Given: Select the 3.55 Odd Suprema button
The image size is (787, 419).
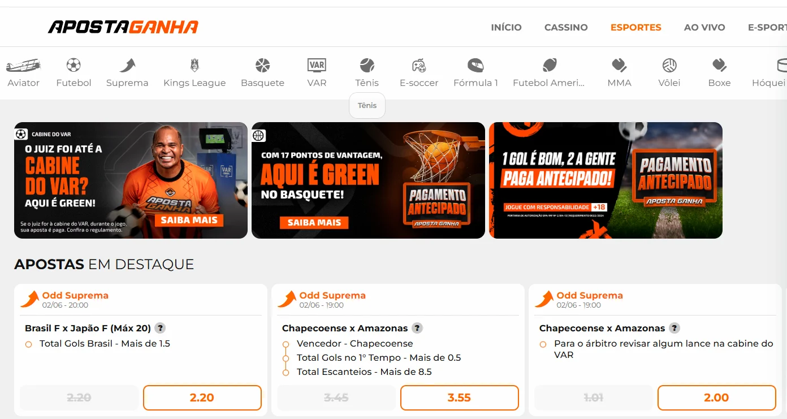Looking at the screenshot, I should [459, 398].
